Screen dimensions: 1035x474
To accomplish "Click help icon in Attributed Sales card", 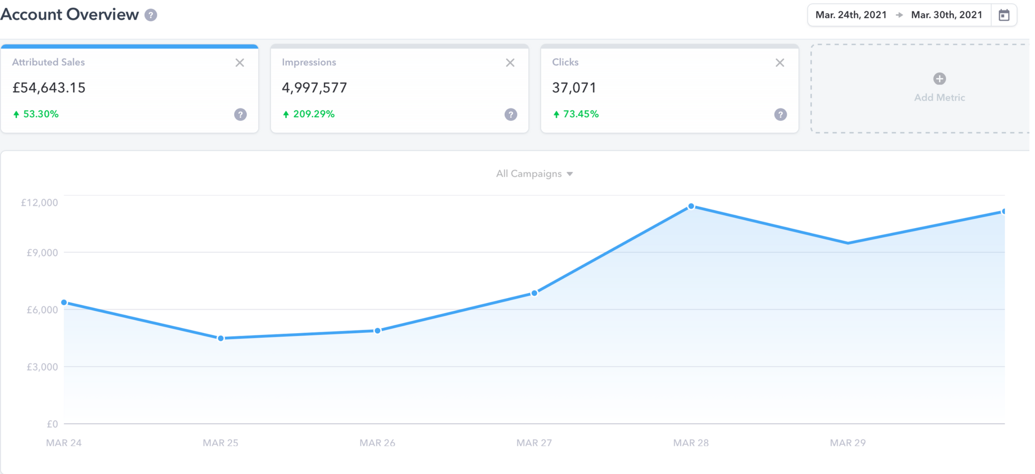I will (240, 114).
